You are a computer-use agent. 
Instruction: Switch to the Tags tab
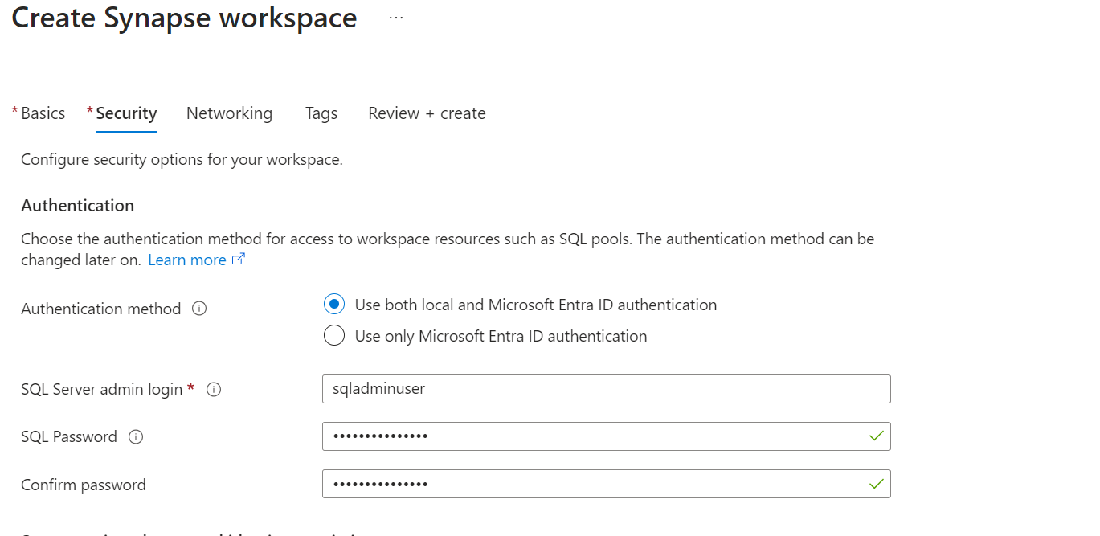click(321, 113)
